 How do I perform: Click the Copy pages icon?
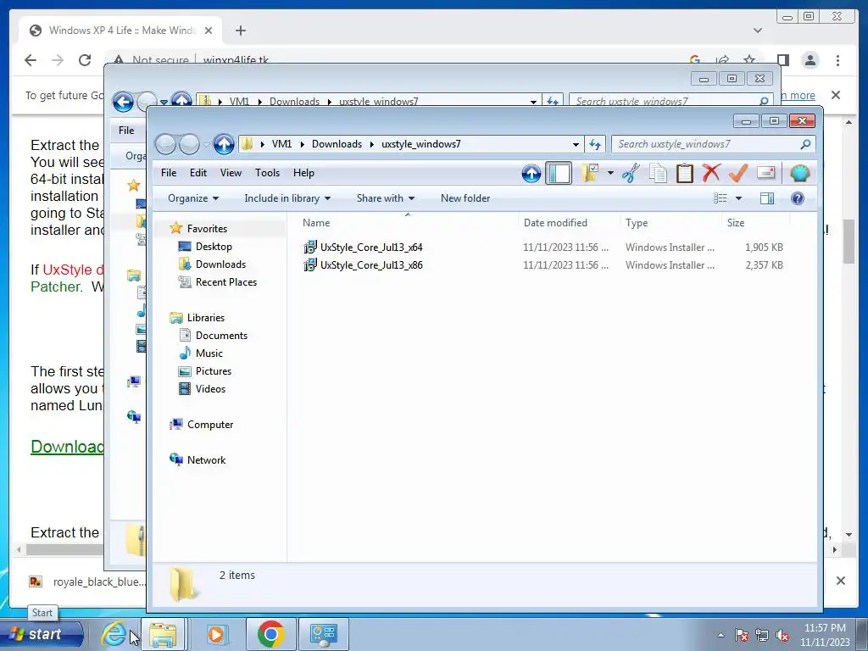click(x=658, y=173)
